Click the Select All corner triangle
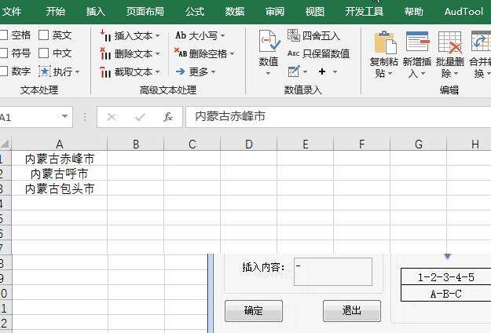This screenshot has height=333, width=491. pyautogui.click(x=5, y=144)
